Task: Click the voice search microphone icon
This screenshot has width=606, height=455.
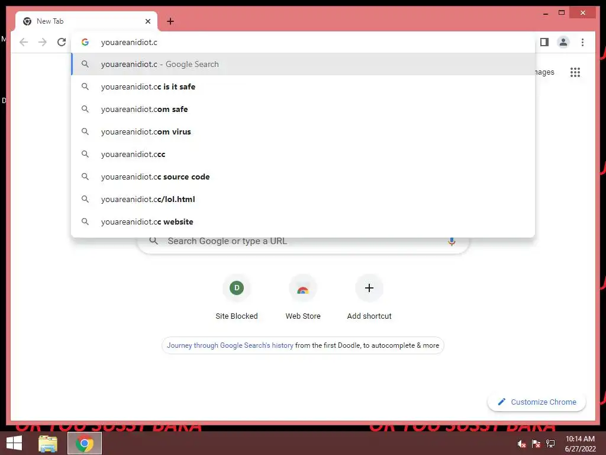Action: 452,241
